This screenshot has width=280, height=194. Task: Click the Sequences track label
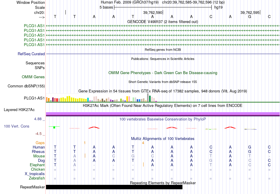(35, 63)
